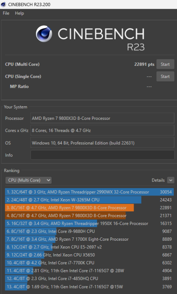This screenshot has width=177, height=294.
Task: Open the File menu
Action: [6, 13]
